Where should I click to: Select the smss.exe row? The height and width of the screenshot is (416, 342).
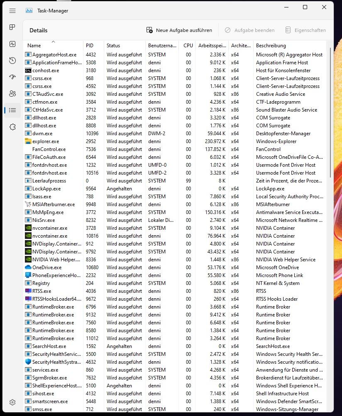click(175, 409)
